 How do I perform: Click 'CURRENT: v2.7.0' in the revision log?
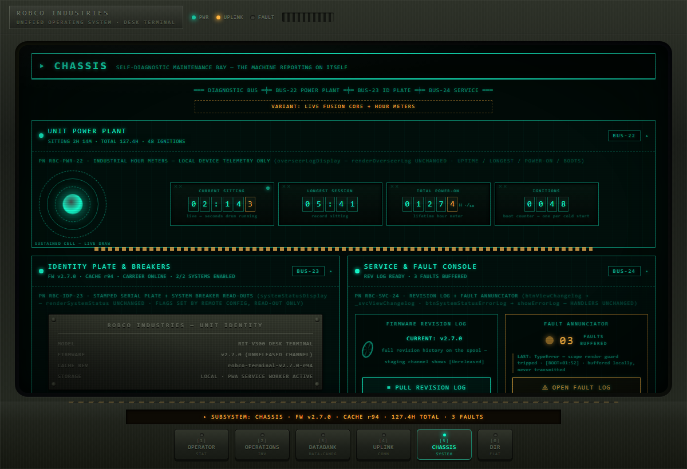(434, 339)
